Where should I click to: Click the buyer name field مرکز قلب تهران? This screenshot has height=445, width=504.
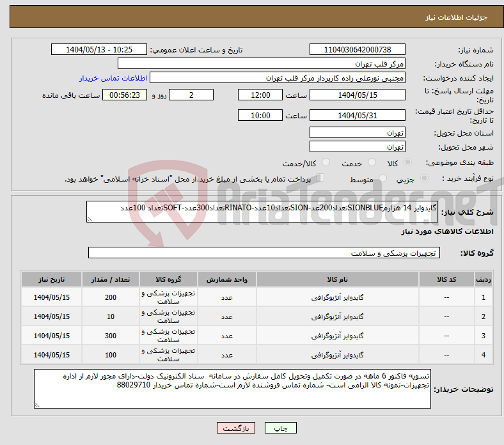click(262, 64)
